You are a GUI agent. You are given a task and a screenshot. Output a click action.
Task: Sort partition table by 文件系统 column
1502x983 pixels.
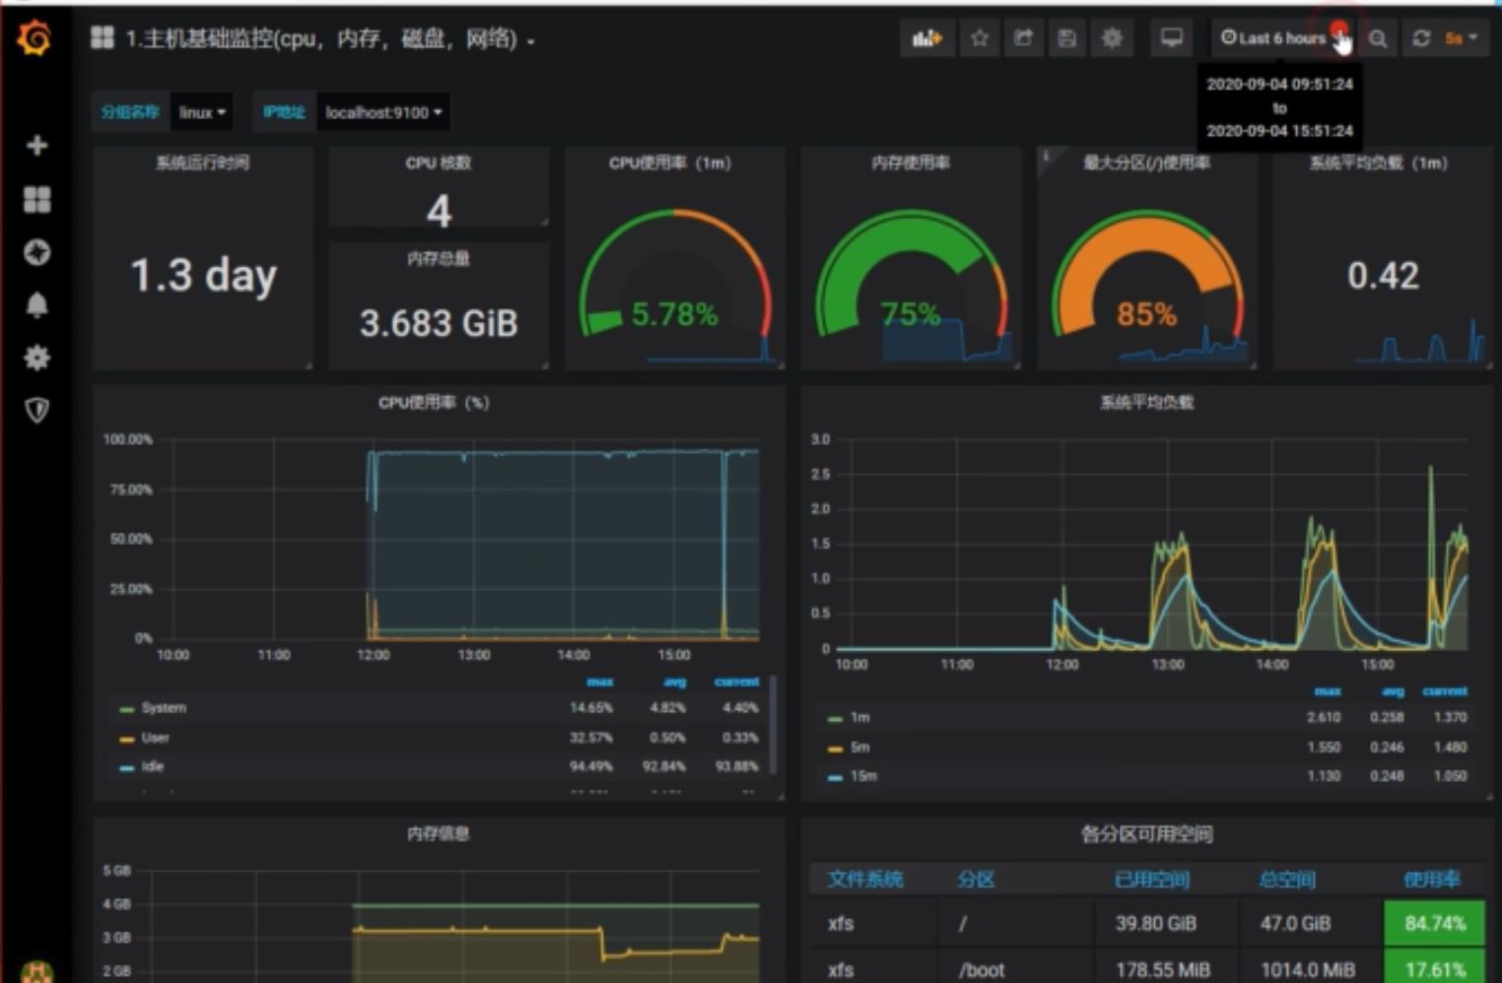click(865, 879)
